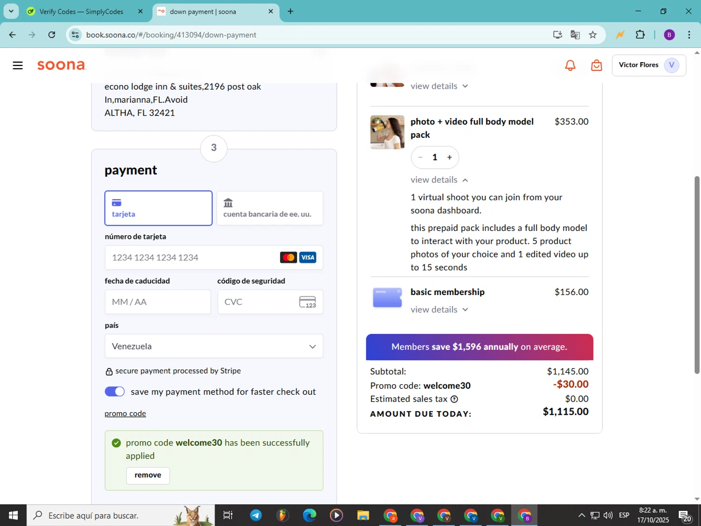Focus the CVC security code field
701x526 pixels.
coord(270,302)
